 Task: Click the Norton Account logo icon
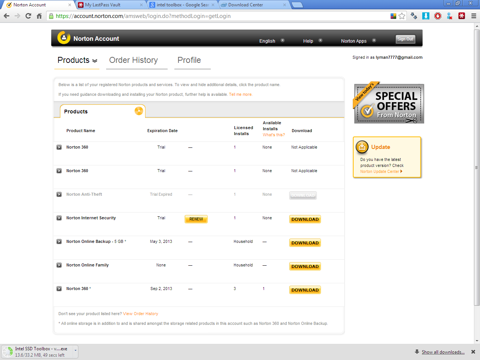[64, 37]
